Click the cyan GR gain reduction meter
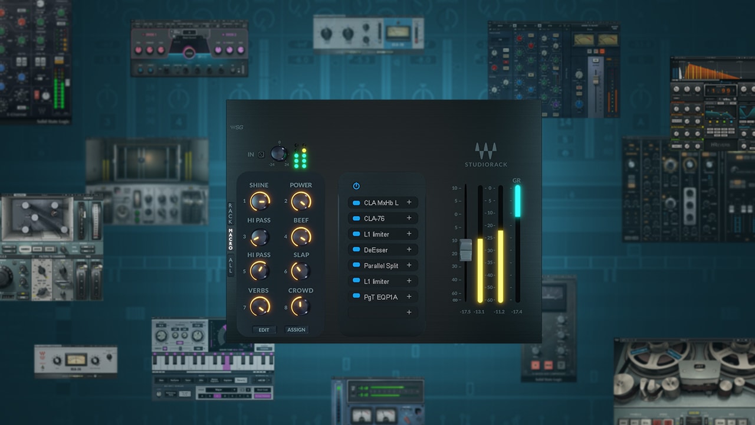 pos(517,201)
